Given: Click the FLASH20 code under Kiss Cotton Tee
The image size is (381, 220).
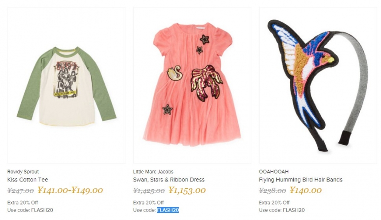Looking at the screenshot, I should click(x=42, y=210).
